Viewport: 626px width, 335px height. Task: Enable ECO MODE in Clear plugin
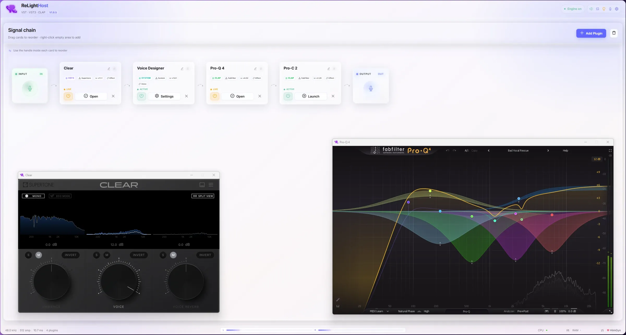pyautogui.click(x=60, y=196)
